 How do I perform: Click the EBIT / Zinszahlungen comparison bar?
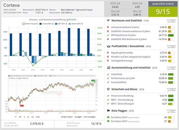pyautogui.click(x=171, y=104)
